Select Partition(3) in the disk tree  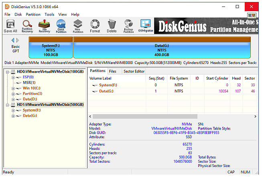click(32, 93)
